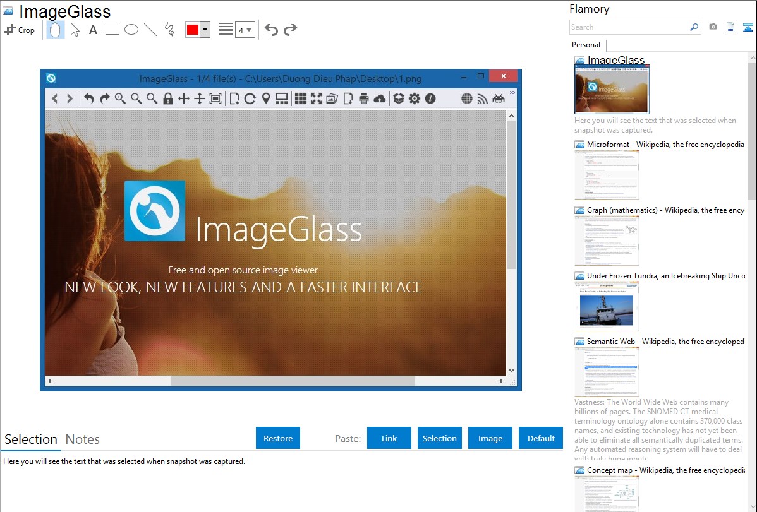Open the color picker dropdown arrow
The width and height of the screenshot is (757, 512).
(205, 30)
